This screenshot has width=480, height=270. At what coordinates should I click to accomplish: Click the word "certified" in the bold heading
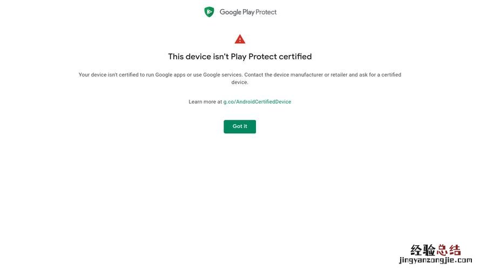(295, 56)
